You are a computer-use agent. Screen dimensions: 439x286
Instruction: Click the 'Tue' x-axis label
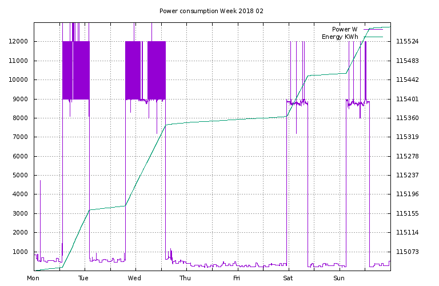(83, 278)
